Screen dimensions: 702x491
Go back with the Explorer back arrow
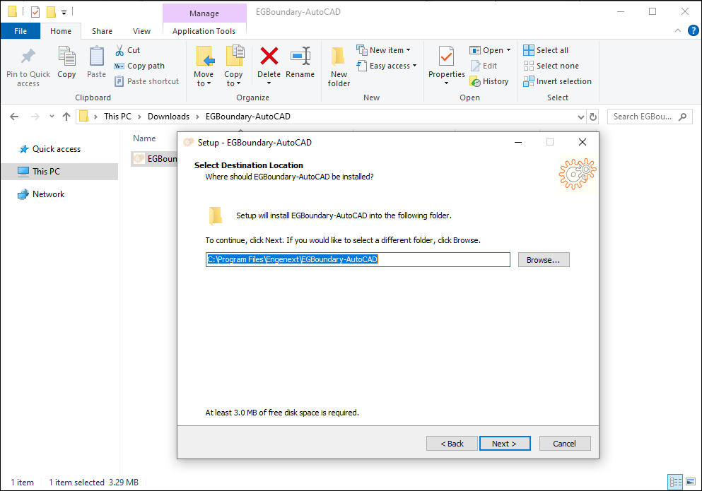click(x=14, y=117)
